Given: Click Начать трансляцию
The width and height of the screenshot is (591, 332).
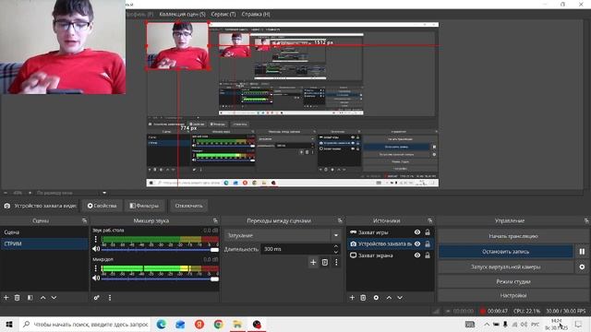Looking at the screenshot, I should tap(513, 236).
